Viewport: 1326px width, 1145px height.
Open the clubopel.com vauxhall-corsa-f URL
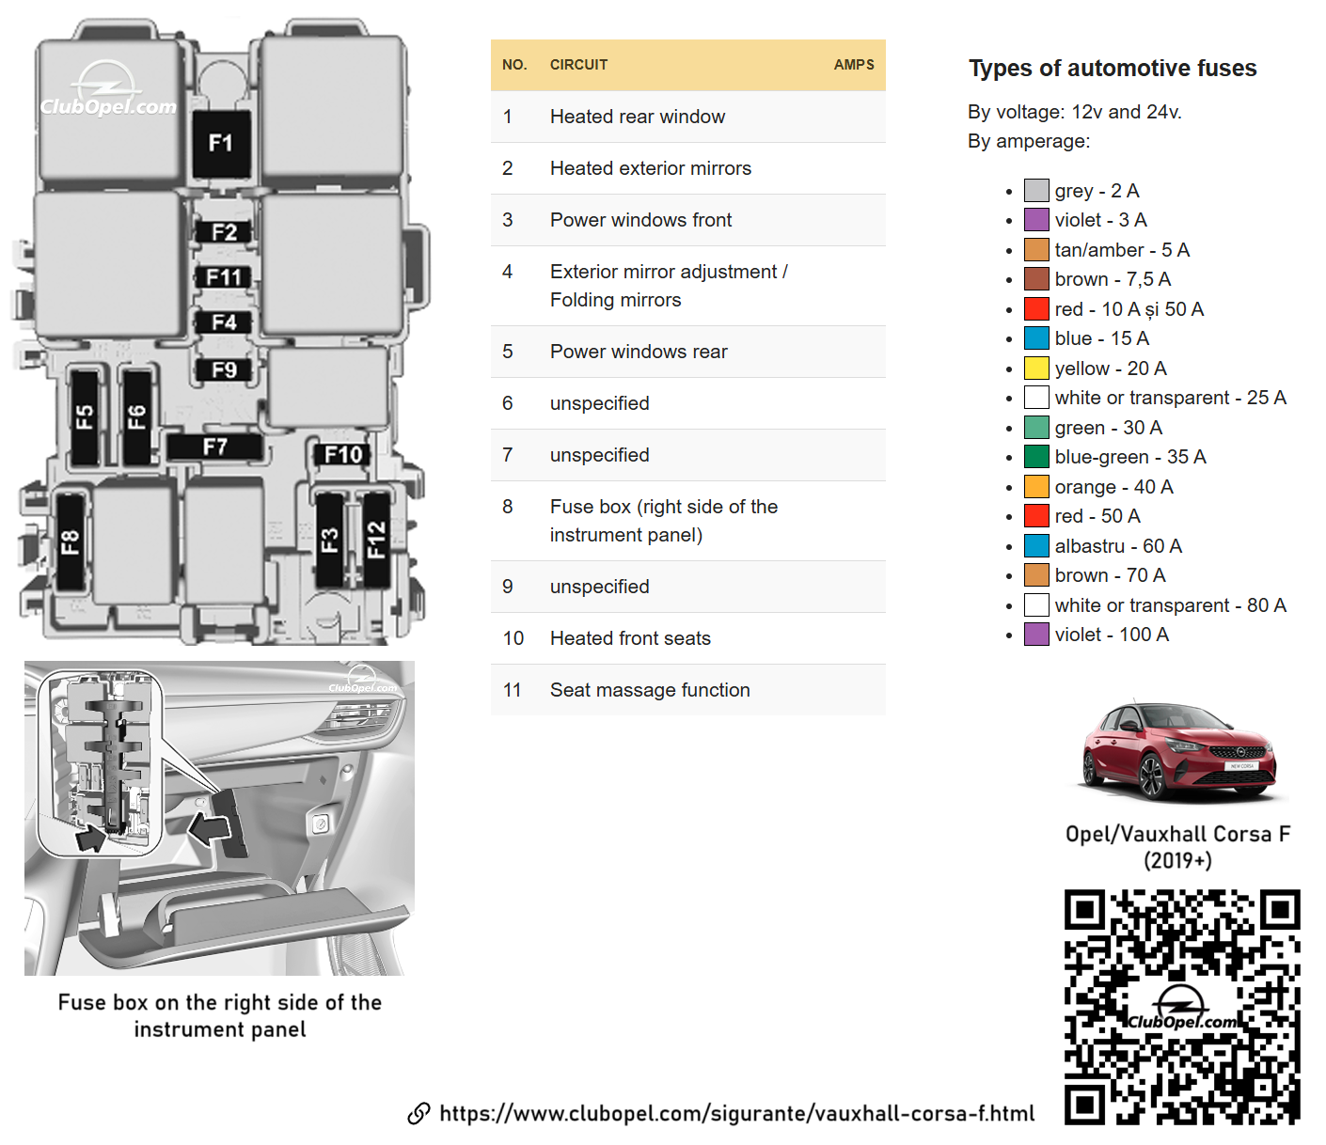coord(736,1114)
